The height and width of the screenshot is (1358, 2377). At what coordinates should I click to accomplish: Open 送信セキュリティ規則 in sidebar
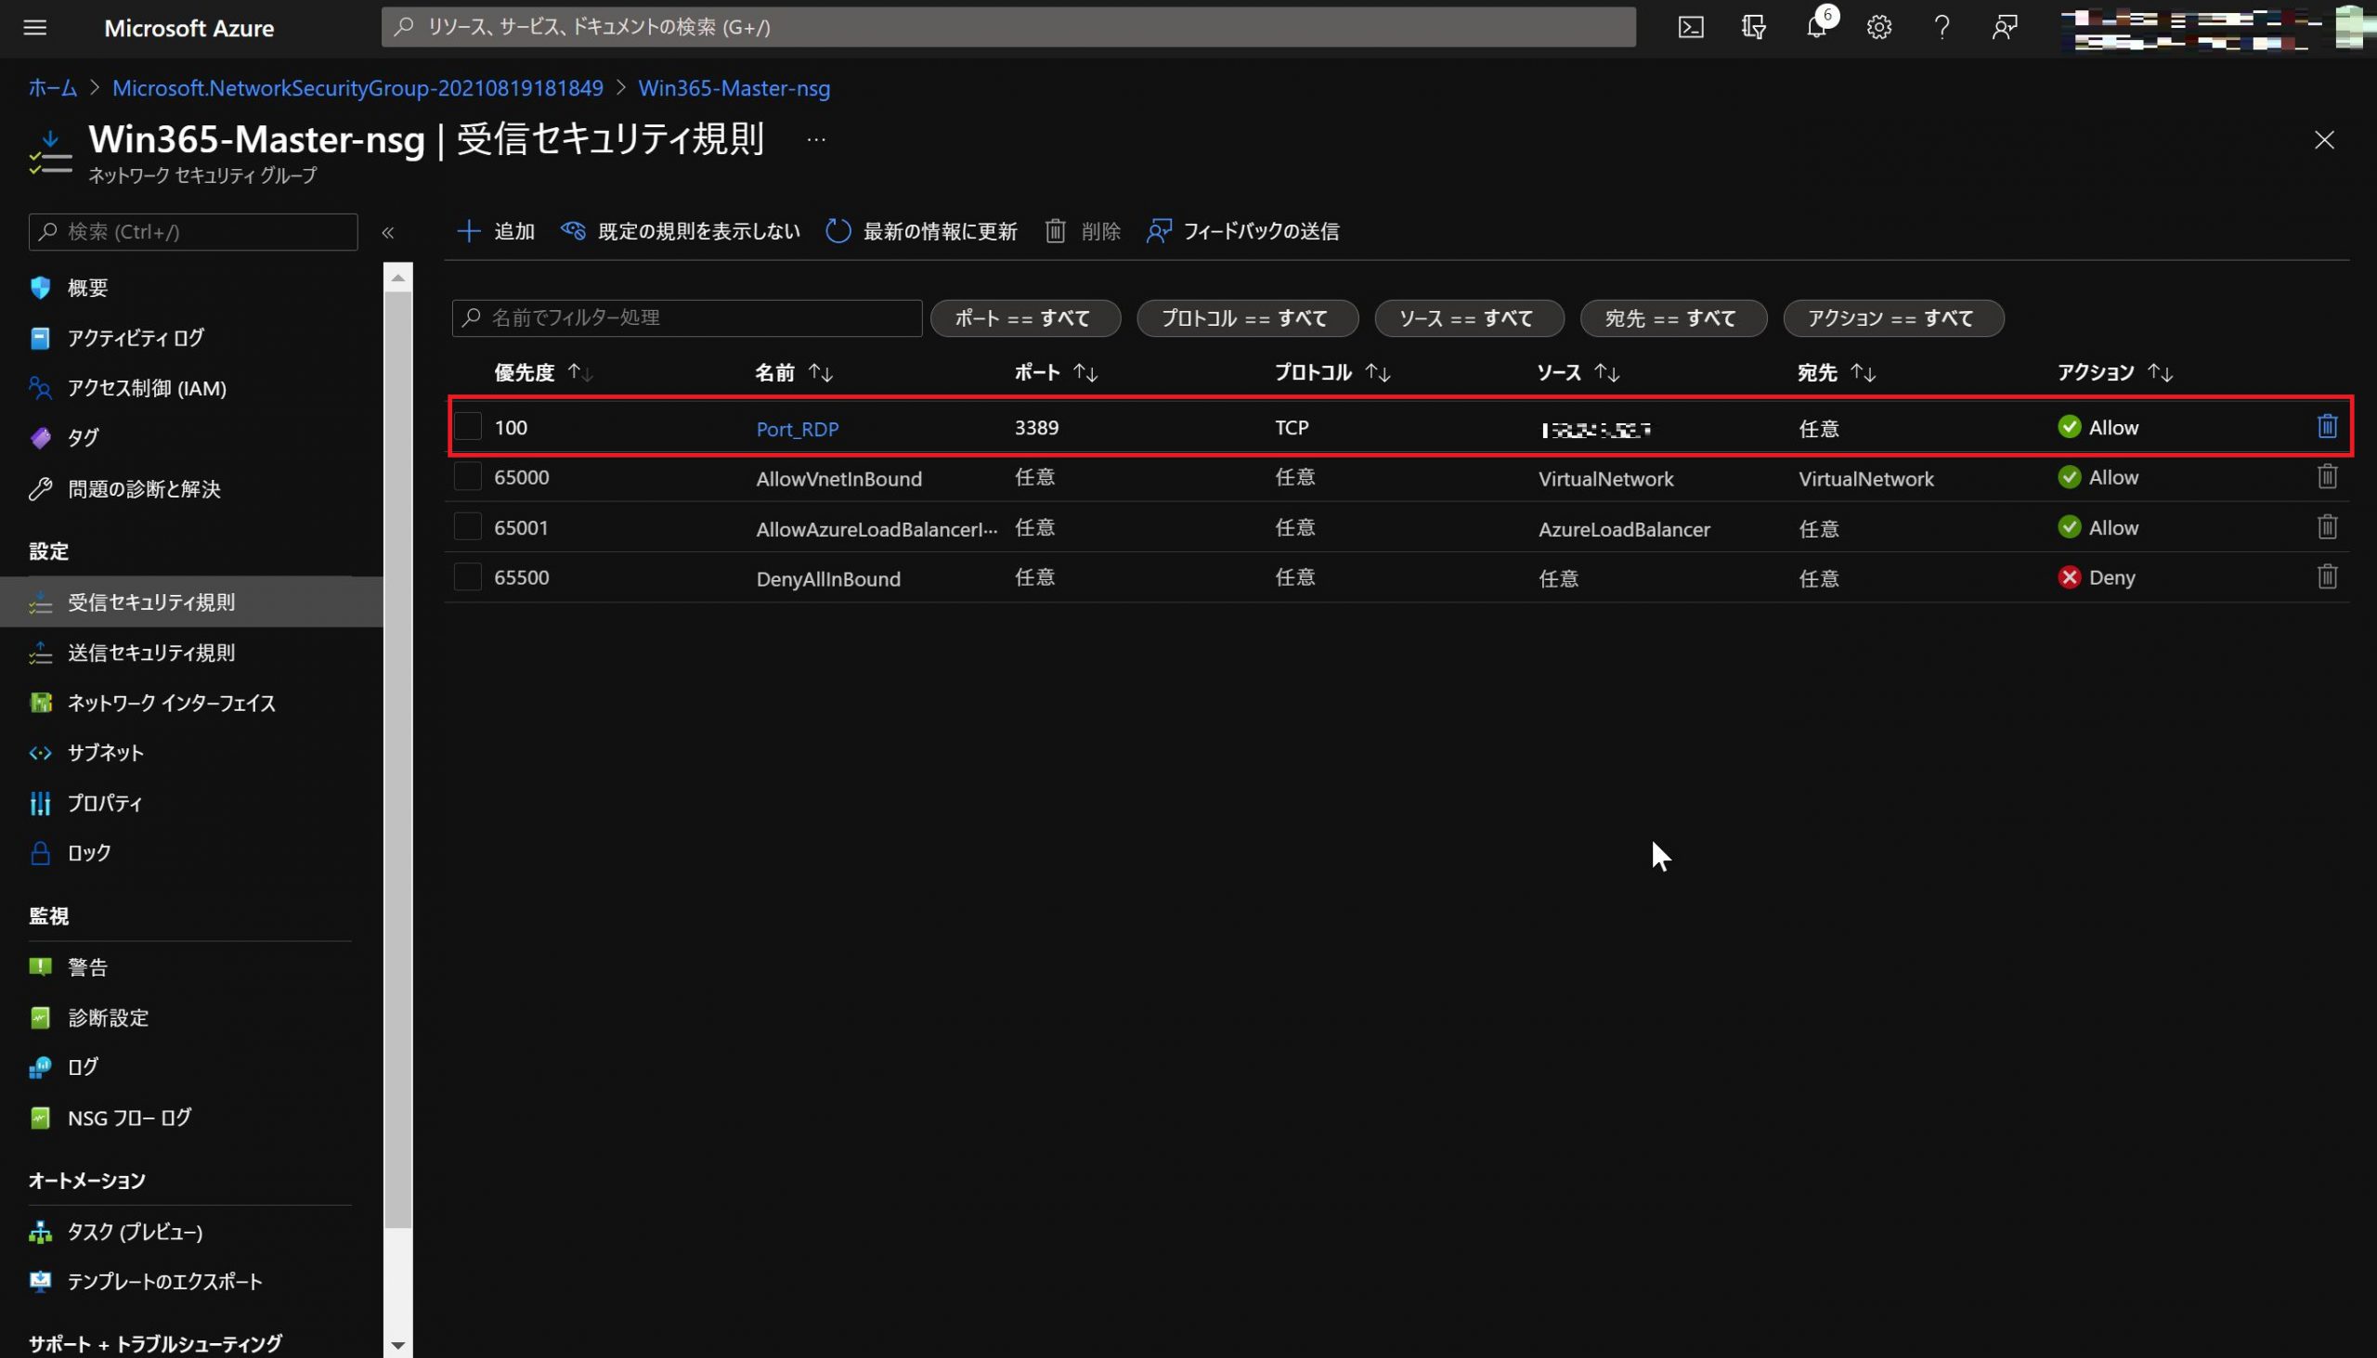(151, 652)
